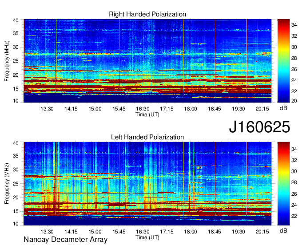Viewport: 302px width, 245px height.
Task: Click the top plot's 'Time (UT)' axis label
Action: [x=147, y=115]
